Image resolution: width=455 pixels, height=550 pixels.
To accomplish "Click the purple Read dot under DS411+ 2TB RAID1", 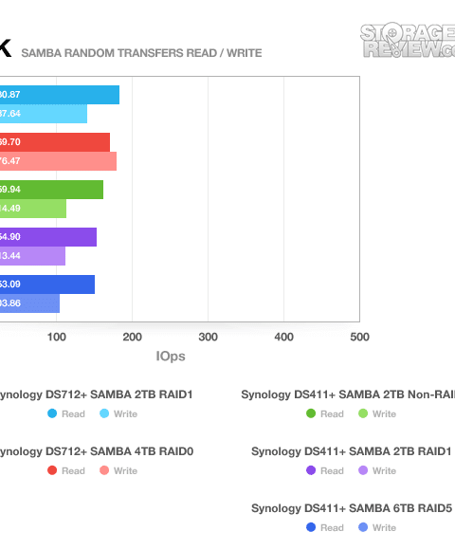I will coord(311,470).
